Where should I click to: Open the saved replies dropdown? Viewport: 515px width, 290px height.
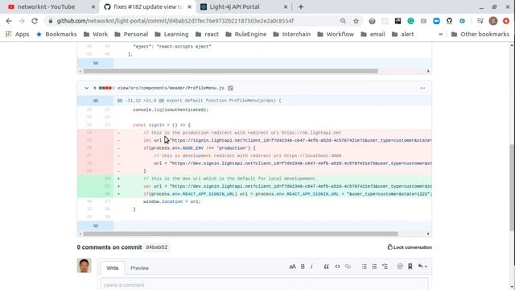422,267
